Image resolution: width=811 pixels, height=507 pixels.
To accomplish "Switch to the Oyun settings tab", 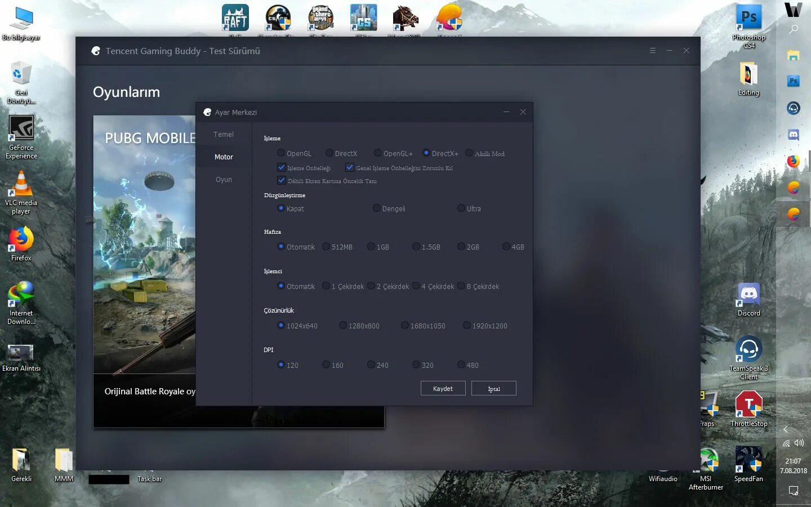I will [x=224, y=179].
